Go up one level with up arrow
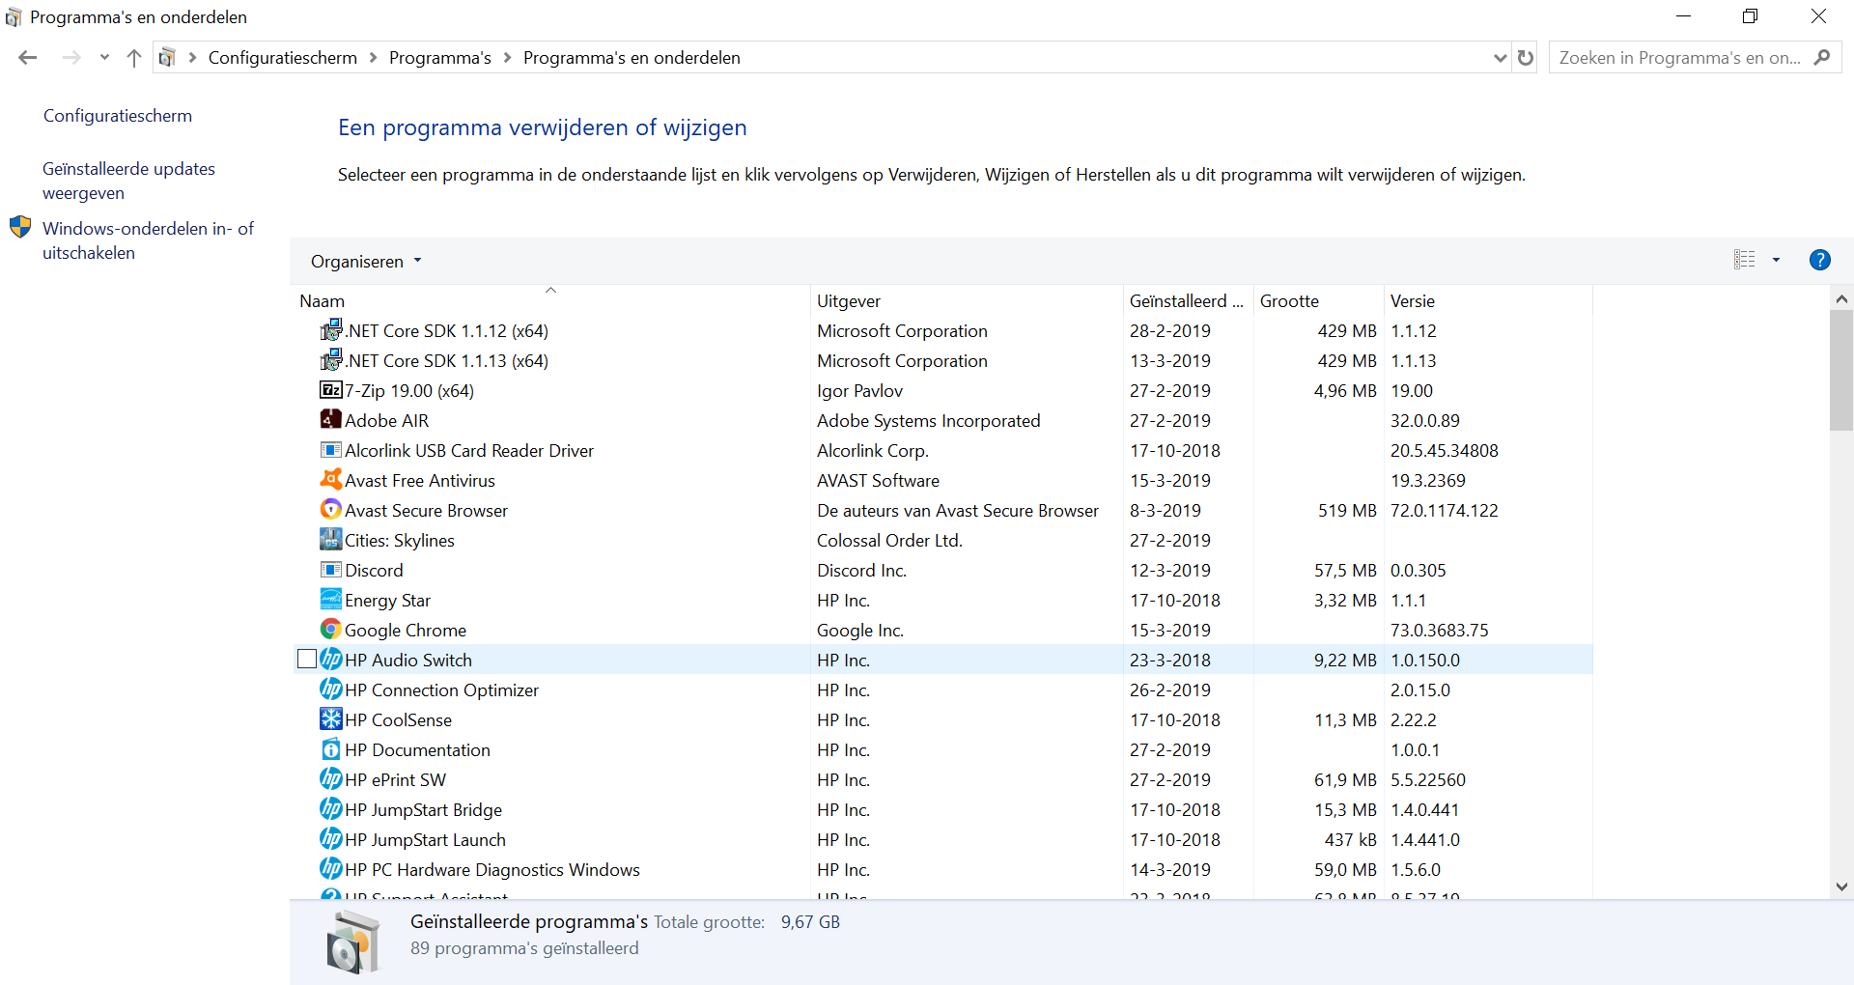 (x=134, y=57)
